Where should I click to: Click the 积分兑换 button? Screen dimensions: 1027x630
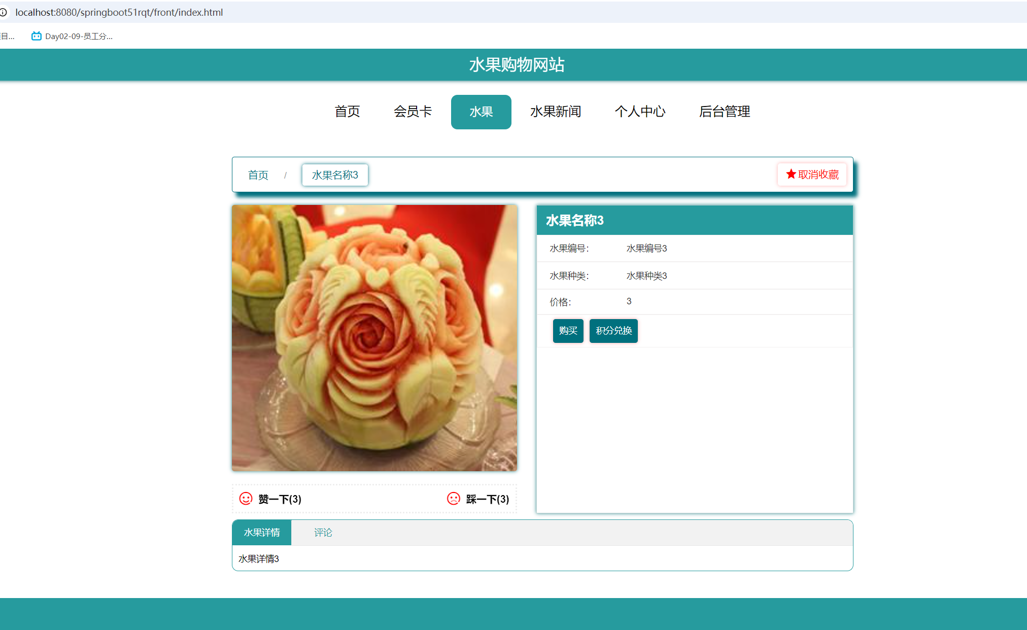tap(613, 331)
